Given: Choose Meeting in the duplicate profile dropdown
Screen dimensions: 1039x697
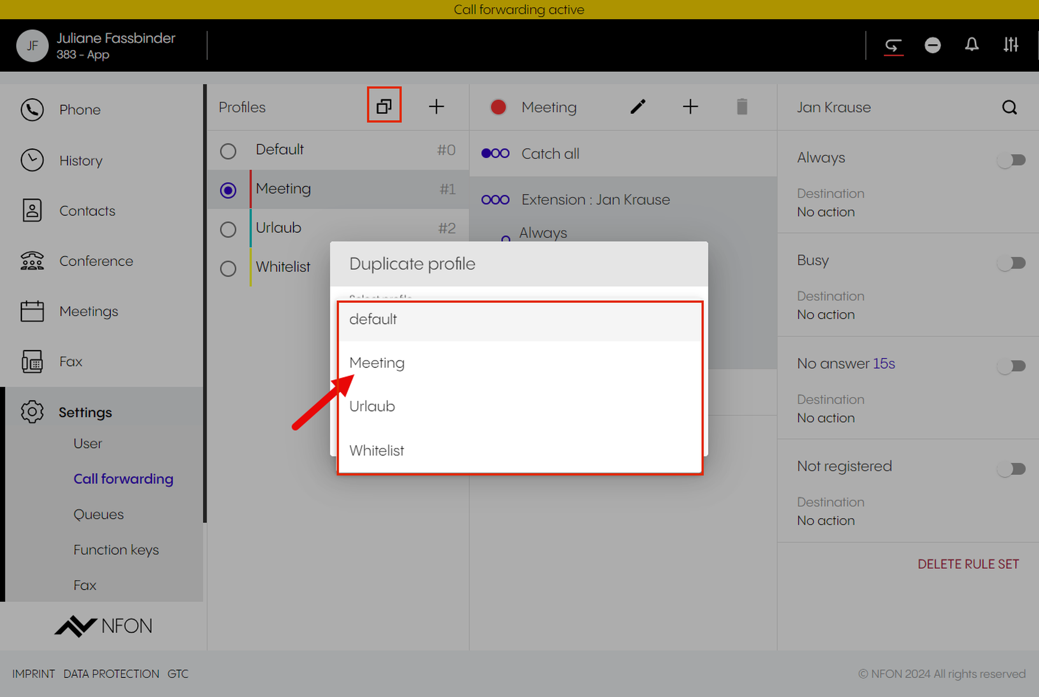Looking at the screenshot, I should pos(377,363).
